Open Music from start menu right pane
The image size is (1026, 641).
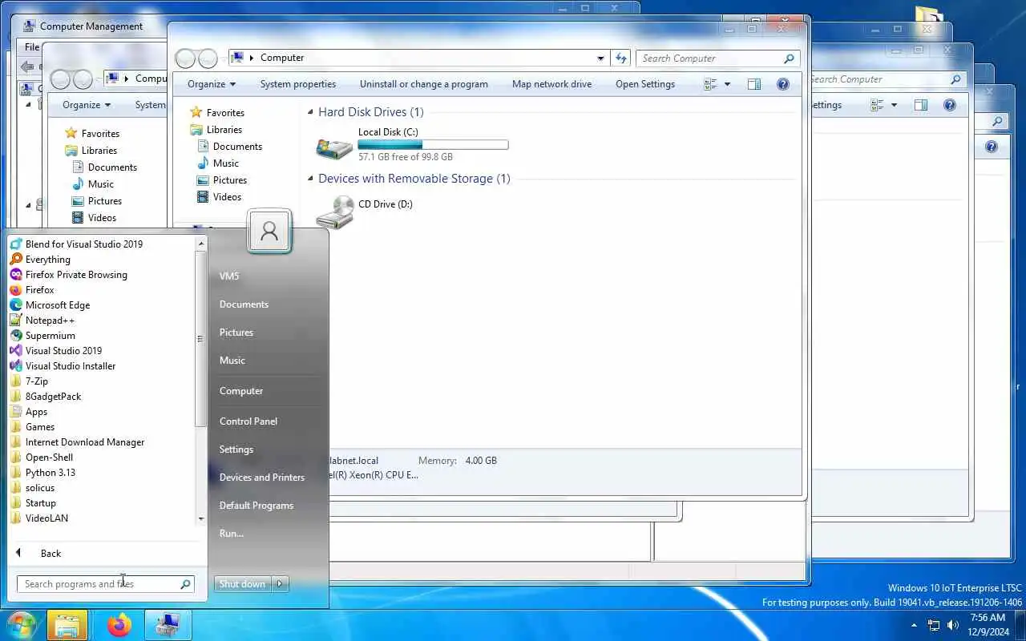click(x=232, y=361)
